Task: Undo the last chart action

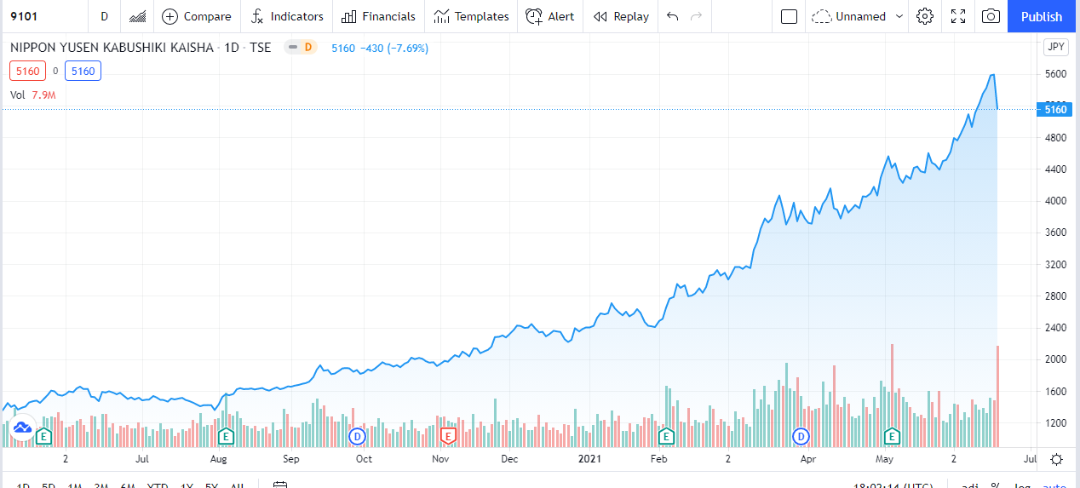Action: pyautogui.click(x=673, y=16)
